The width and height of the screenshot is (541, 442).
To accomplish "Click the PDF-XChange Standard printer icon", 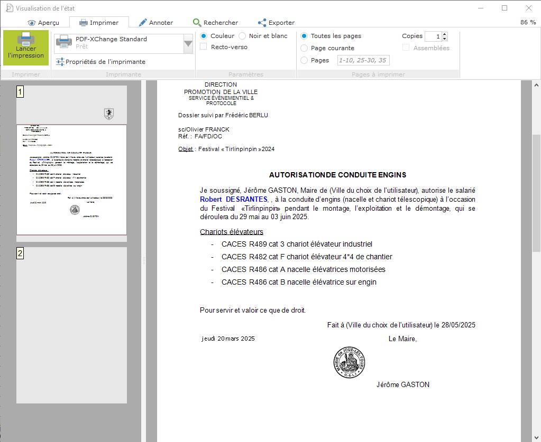I will pyautogui.click(x=64, y=42).
